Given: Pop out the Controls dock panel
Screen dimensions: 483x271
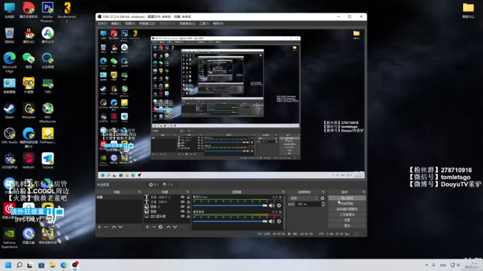Looking at the screenshot, I should [x=364, y=192].
